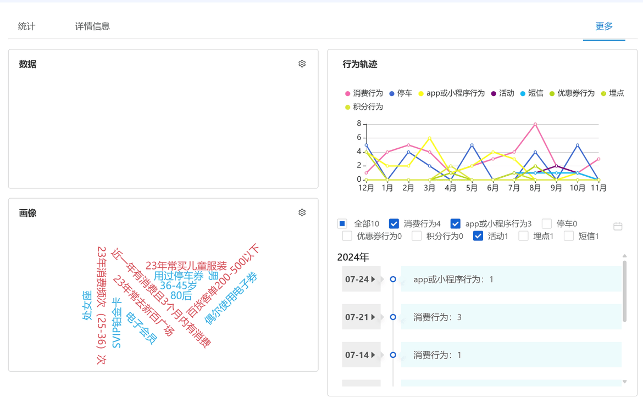
Task: Click the 百货客单200-500以下 tag
Action: pos(223,281)
